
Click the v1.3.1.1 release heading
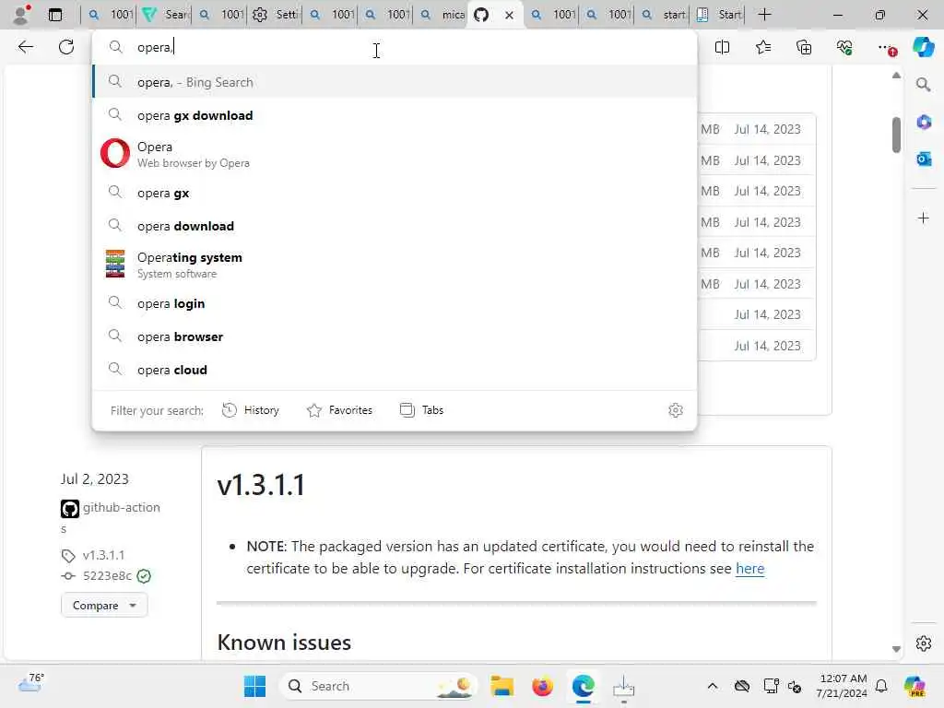(261, 485)
